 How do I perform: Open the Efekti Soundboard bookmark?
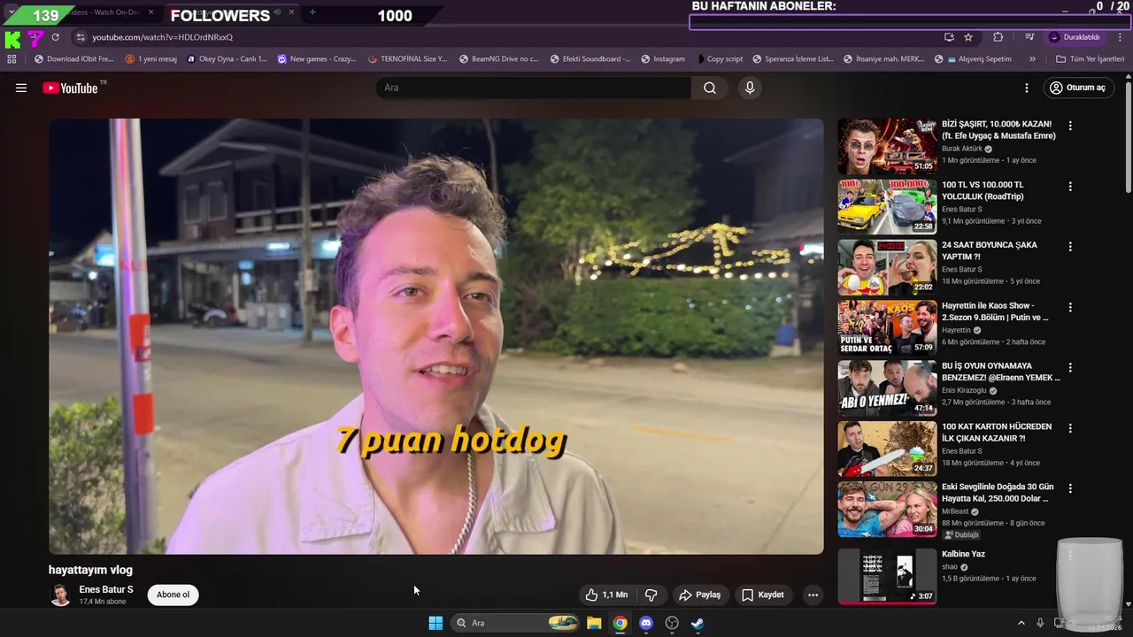(x=589, y=59)
